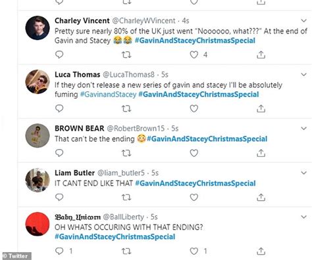The width and height of the screenshot is (312, 260).
Task: Retweet BROWN BEAR's tweet
Action: pyautogui.click(x=126, y=153)
